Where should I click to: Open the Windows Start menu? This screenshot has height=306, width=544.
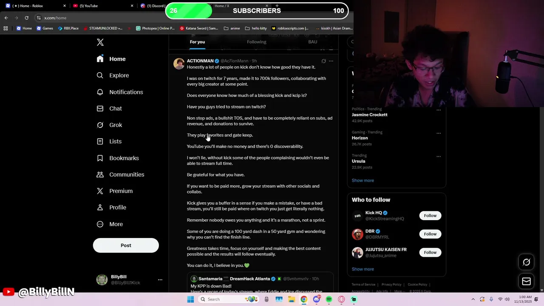click(x=190, y=299)
